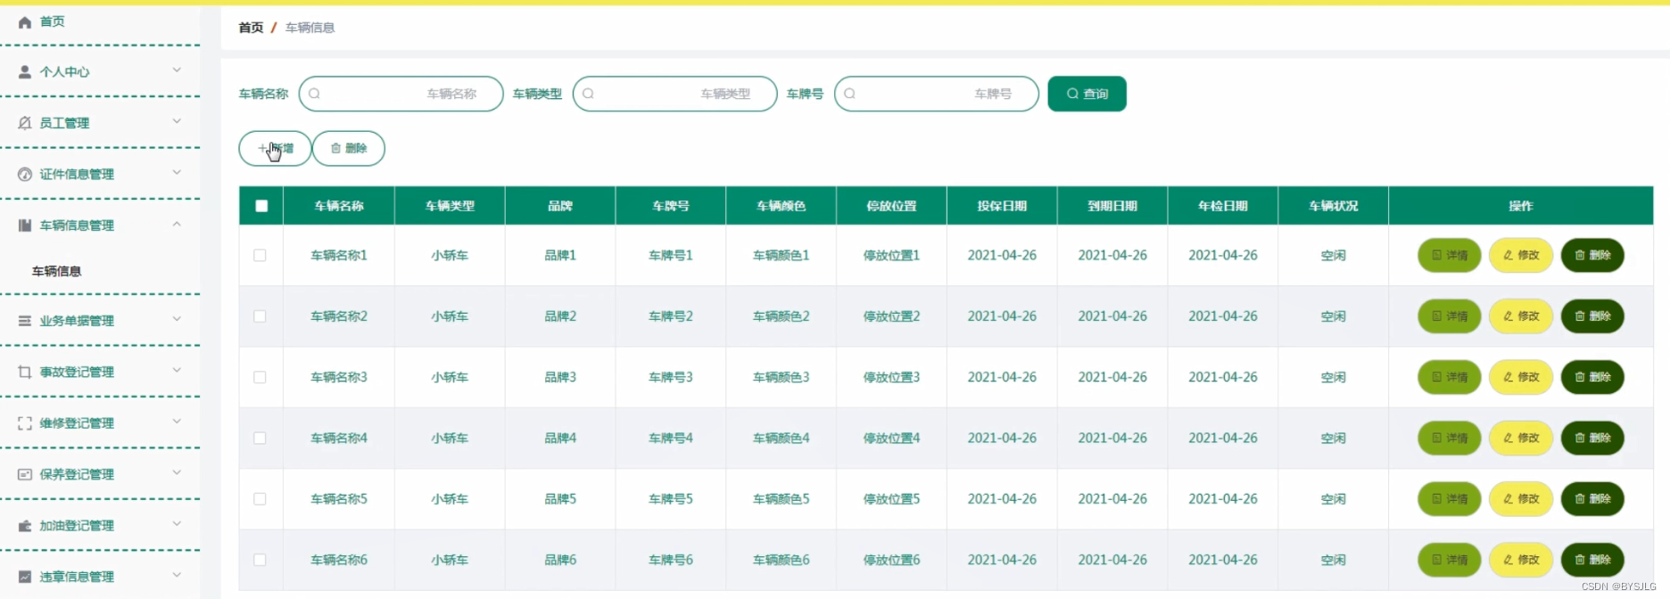
Task: Click the person icon beside 个人中心
Action: [25, 72]
